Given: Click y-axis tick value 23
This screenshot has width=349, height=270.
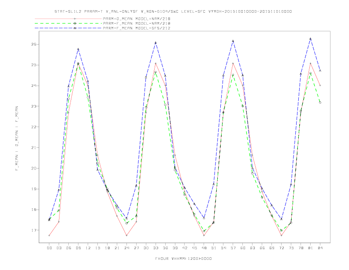Looking at the screenshot, I should [x=34, y=106].
